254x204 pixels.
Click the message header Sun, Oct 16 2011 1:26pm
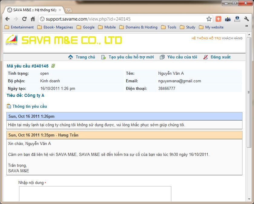pos(124,116)
